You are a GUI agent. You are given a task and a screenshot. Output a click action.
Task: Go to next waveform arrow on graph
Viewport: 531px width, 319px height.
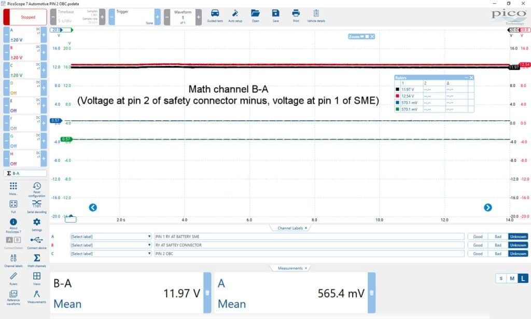point(487,207)
